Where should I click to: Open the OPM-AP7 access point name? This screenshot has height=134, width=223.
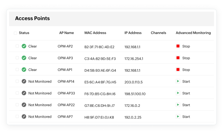(65, 117)
